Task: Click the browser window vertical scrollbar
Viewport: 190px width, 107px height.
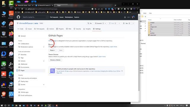Action: [x=139, y=53]
